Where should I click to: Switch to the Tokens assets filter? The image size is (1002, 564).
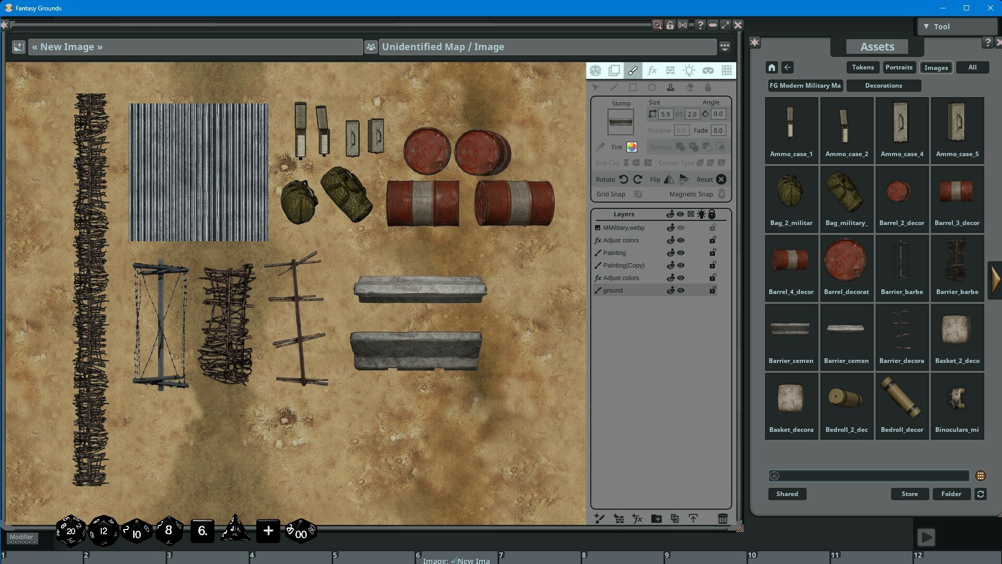862,67
